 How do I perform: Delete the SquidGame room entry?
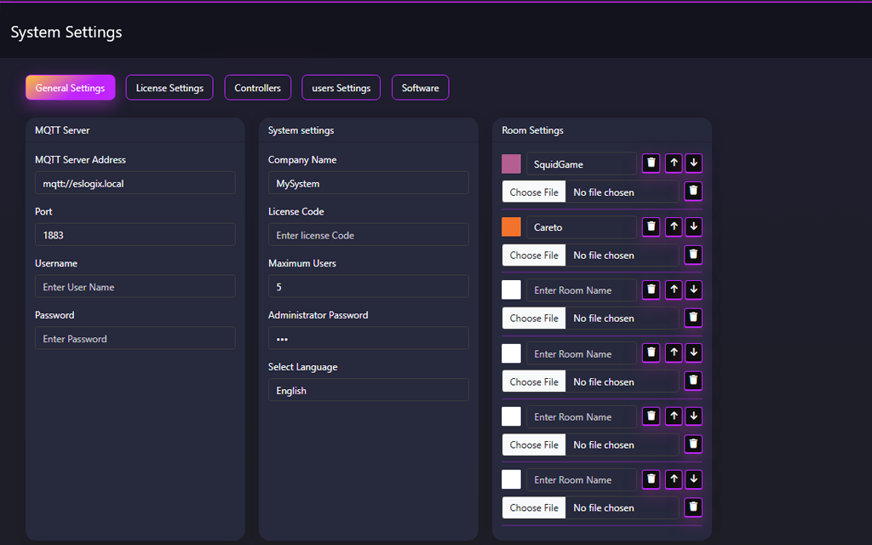tap(651, 163)
